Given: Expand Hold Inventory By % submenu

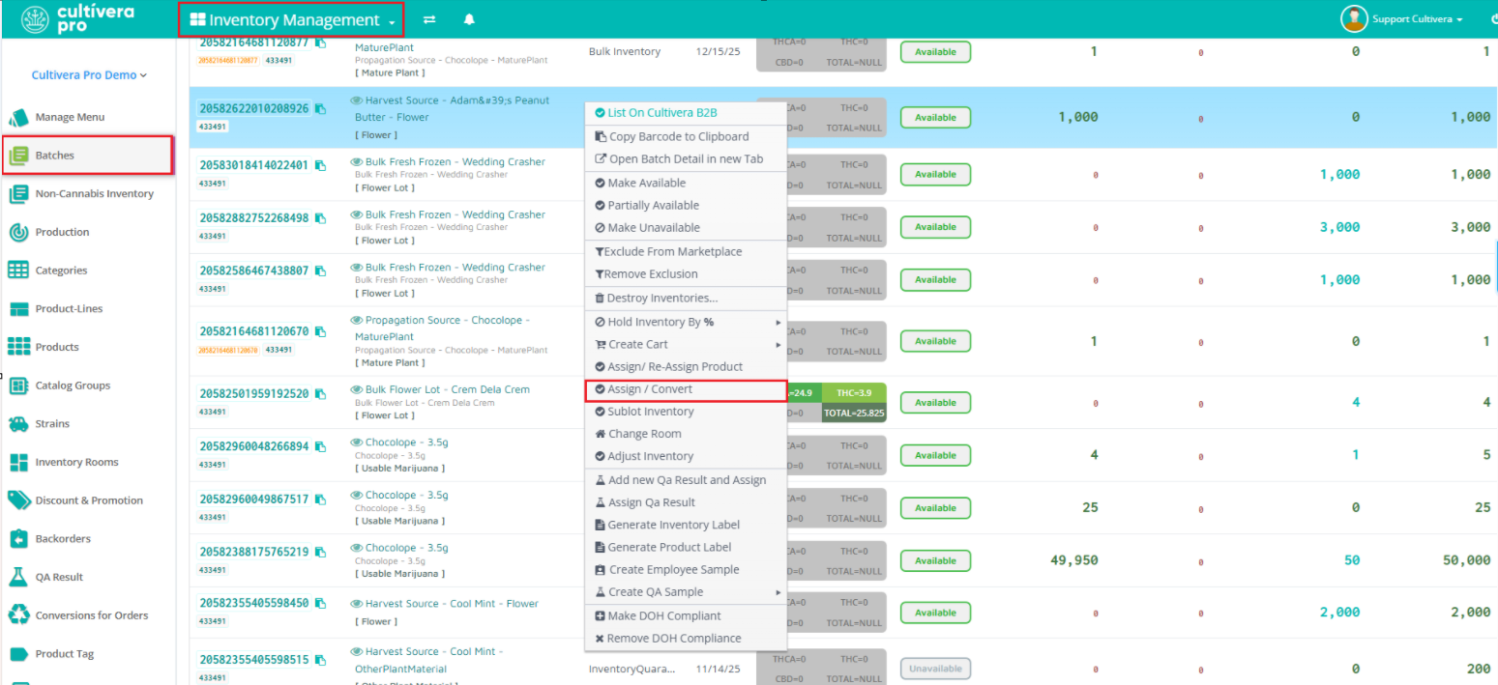Looking at the screenshot, I should (686, 322).
